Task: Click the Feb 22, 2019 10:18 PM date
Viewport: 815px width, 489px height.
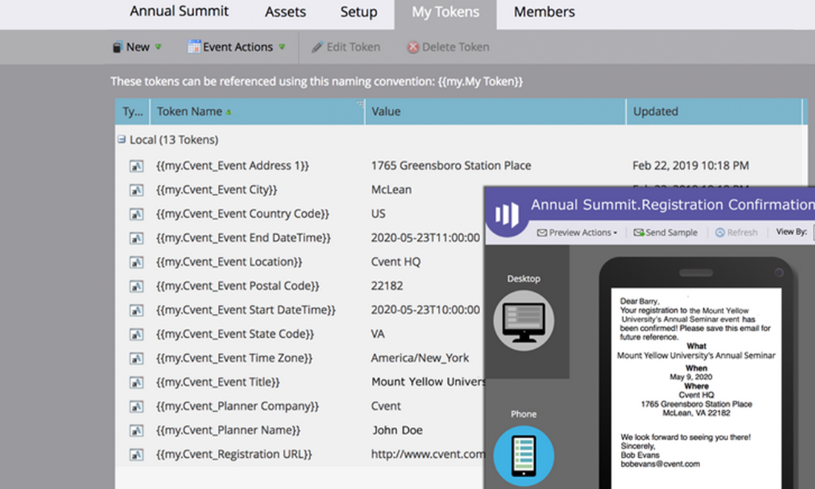Action: (x=691, y=166)
